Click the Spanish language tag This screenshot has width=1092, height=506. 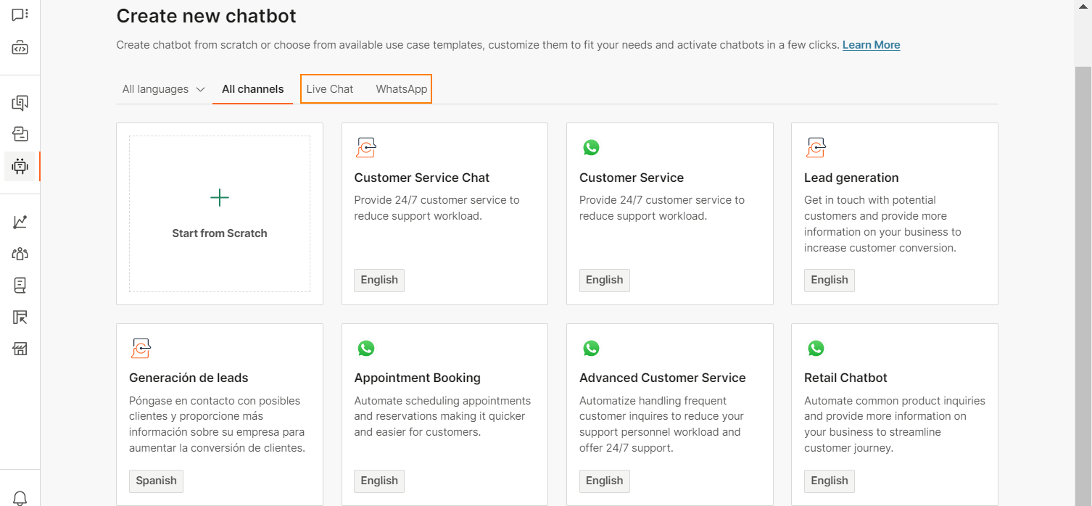pos(156,481)
